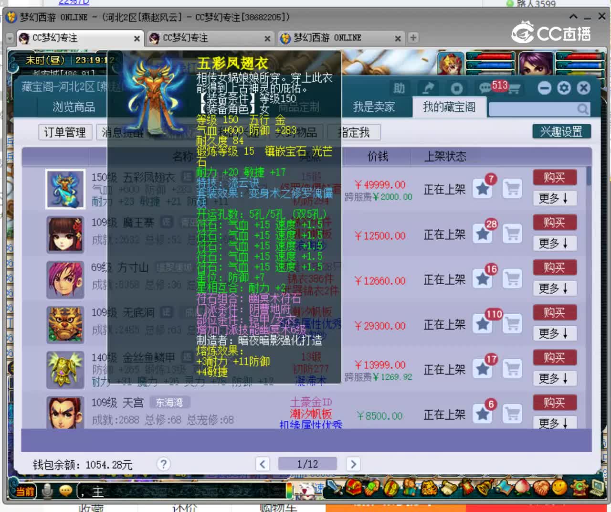Screen dimensions: 611x512
Task: Favorite star for 五彩凤翅衣 row
Action: 483,189
